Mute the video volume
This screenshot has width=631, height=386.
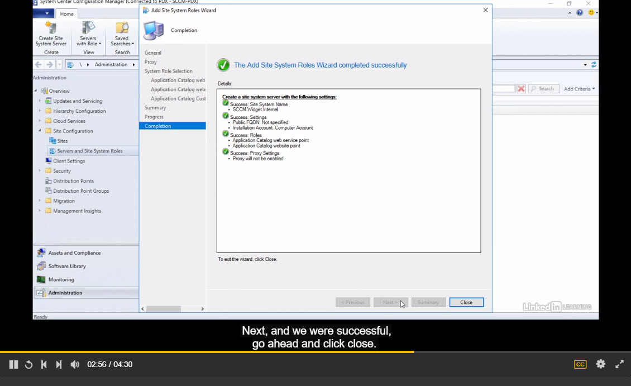tap(75, 364)
